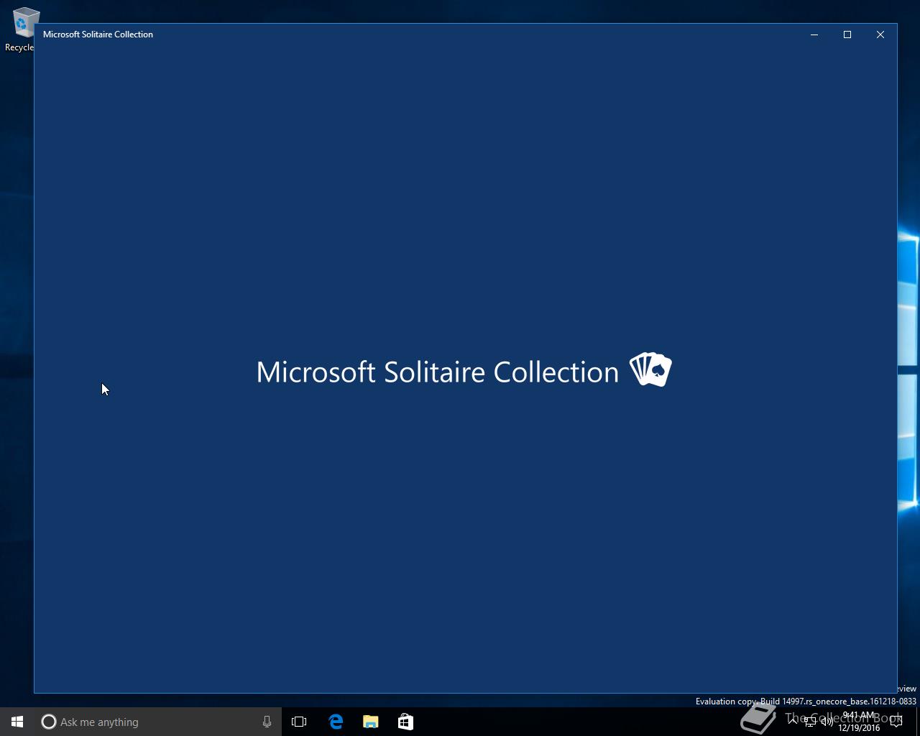Maximize the Solitaire Collection window
Screen dimensions: 920x736
click(x=847, y=34)
